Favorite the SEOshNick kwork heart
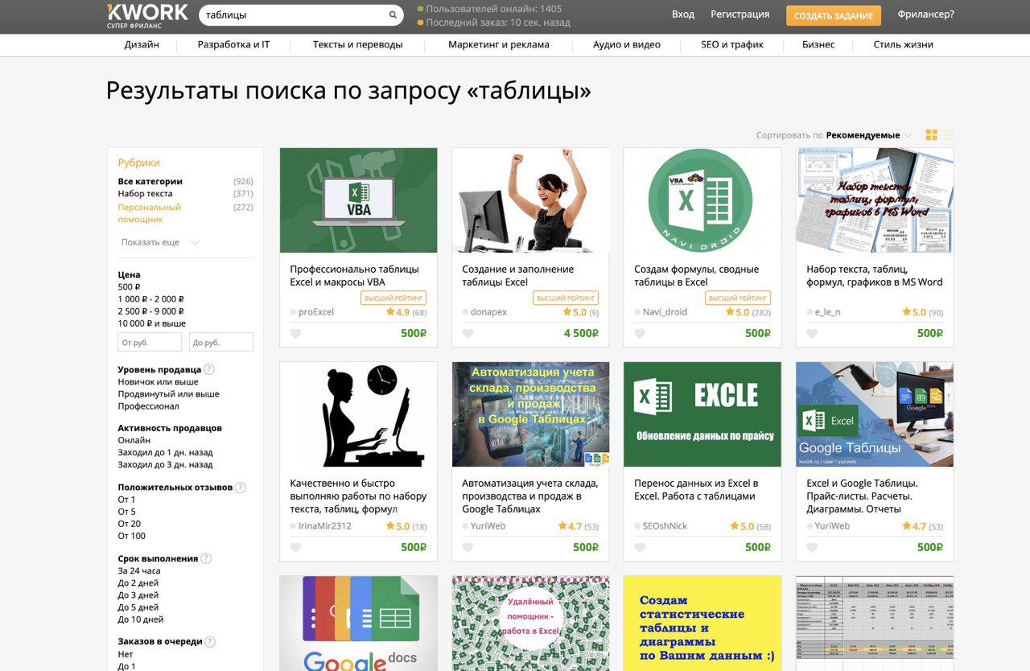 pos(640,548)
